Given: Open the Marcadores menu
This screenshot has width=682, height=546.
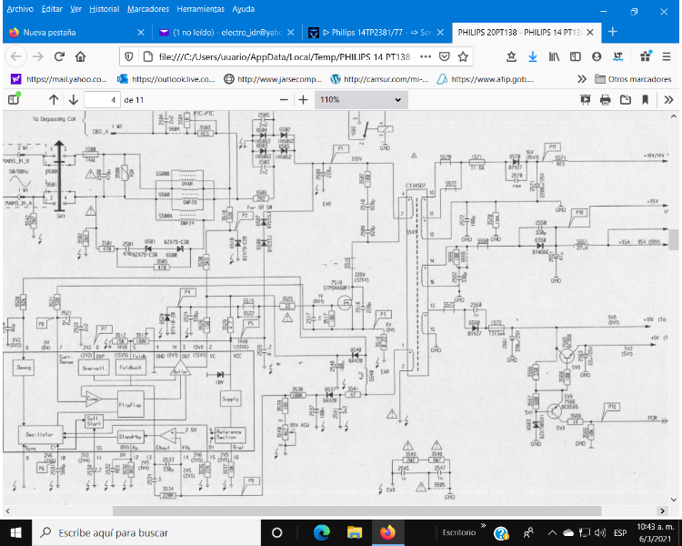Looking at the screenshot, I should [x=147, y=8].
